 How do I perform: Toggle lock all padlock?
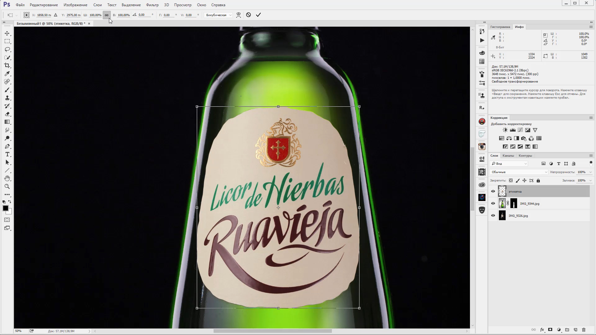pos(538,181)
